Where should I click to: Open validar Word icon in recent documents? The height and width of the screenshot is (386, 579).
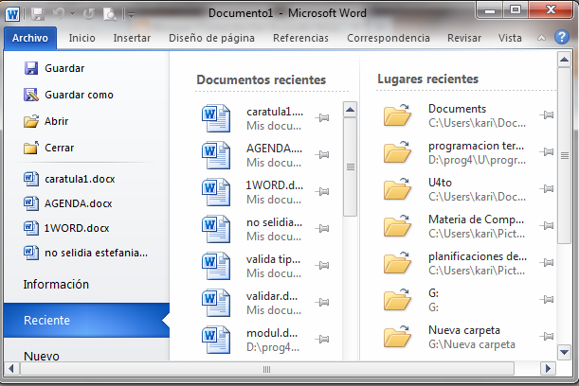click(216, 303)
